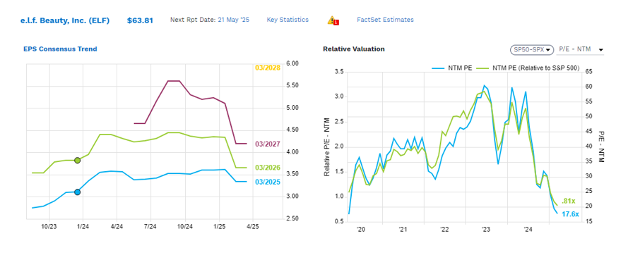Open the SP50-SPX index dropdown
The width and height of the screenshot is (628, 255).
click(x=531, y=49)
